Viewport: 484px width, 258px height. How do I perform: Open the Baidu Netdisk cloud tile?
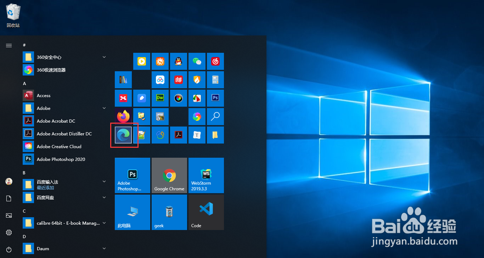pos(160,80)
